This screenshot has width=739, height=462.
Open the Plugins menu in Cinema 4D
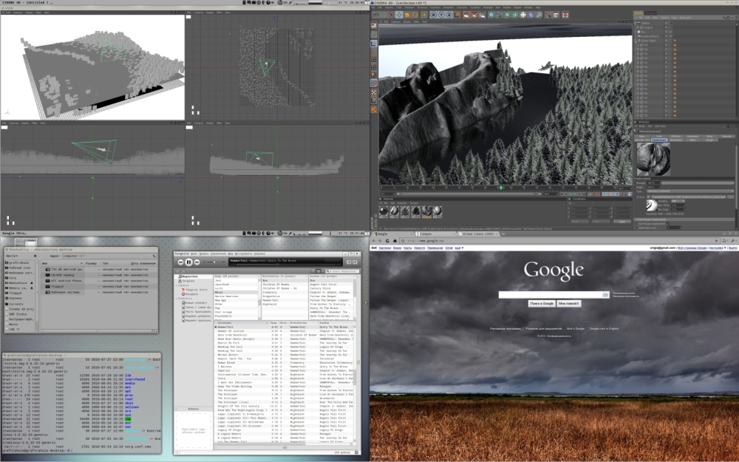tap(517, 7)
